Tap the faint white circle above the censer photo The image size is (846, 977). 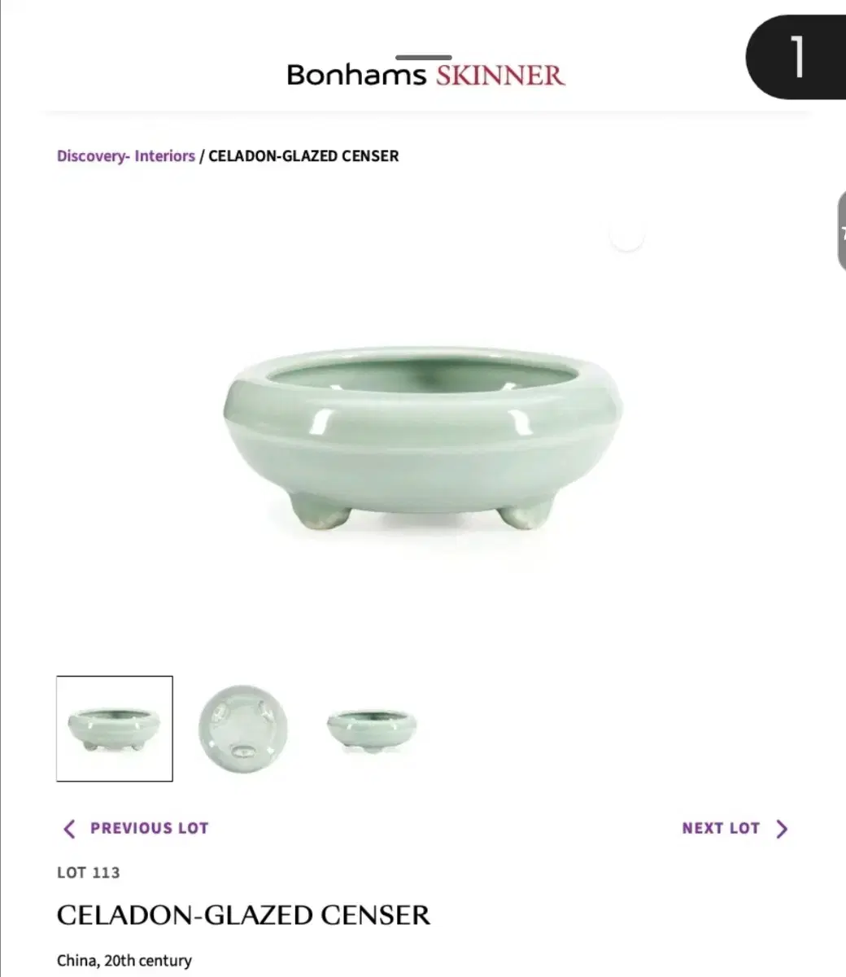[x=627, y=236]
